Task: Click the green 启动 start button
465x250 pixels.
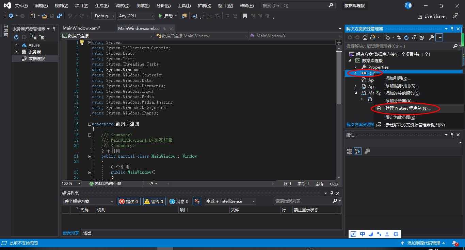Action: [166, 16]
